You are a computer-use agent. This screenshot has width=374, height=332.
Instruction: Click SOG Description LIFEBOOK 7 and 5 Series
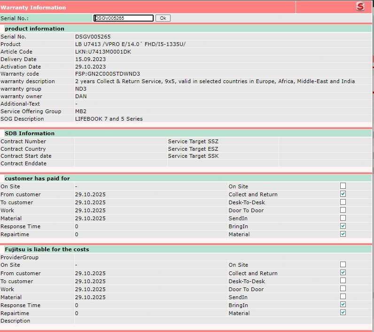pyautogui.click(x=109, y=119)
